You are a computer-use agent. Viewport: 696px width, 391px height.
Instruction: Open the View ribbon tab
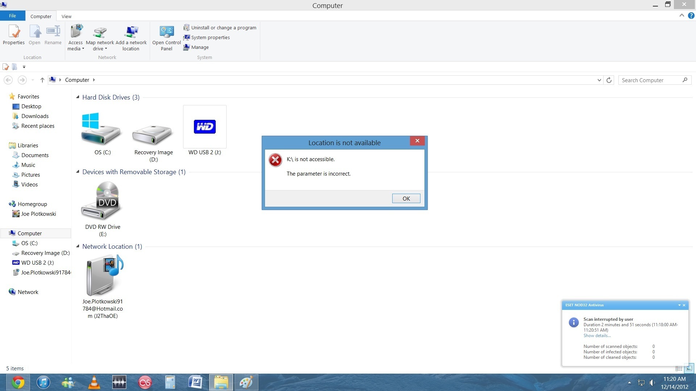[x=66, y=16]
